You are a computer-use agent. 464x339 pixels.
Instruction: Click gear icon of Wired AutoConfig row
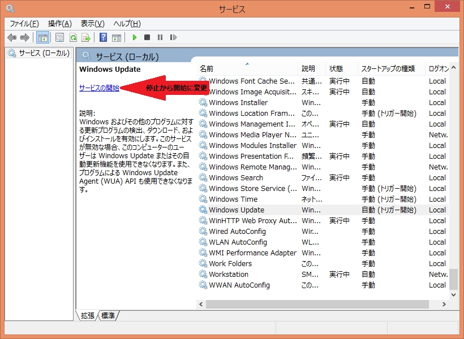(x=203, y=231)
